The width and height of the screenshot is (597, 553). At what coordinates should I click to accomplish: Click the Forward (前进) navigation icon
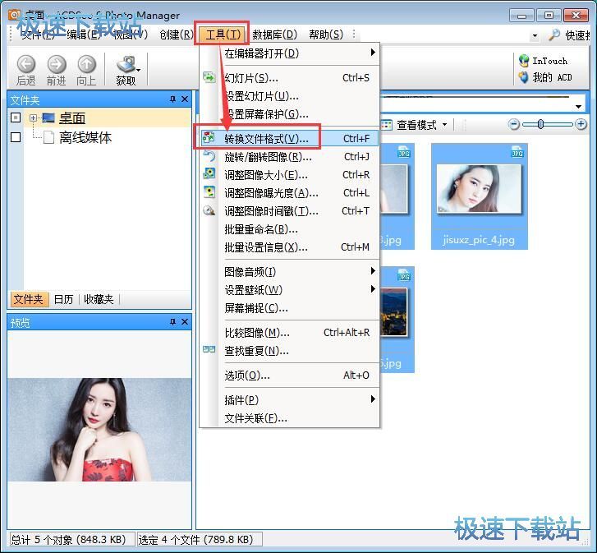coord(57,64)
